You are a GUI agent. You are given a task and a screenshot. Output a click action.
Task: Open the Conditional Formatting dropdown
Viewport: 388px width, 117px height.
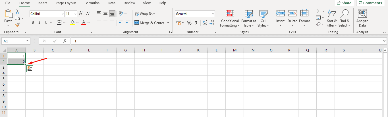(230, 18)
